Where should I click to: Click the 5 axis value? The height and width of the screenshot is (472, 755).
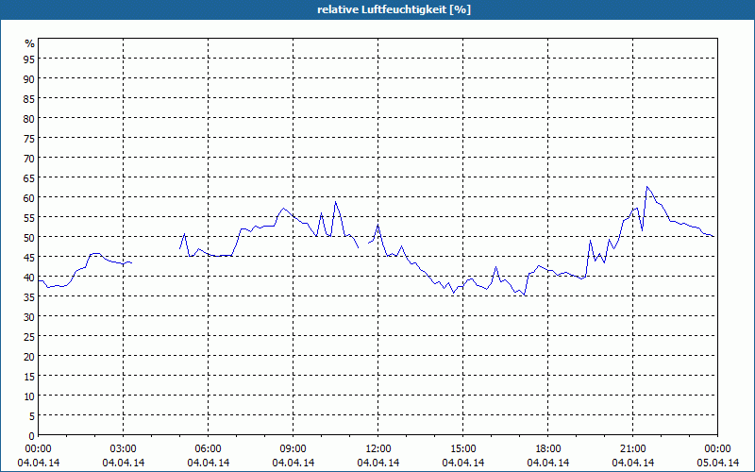coord(32,416)
